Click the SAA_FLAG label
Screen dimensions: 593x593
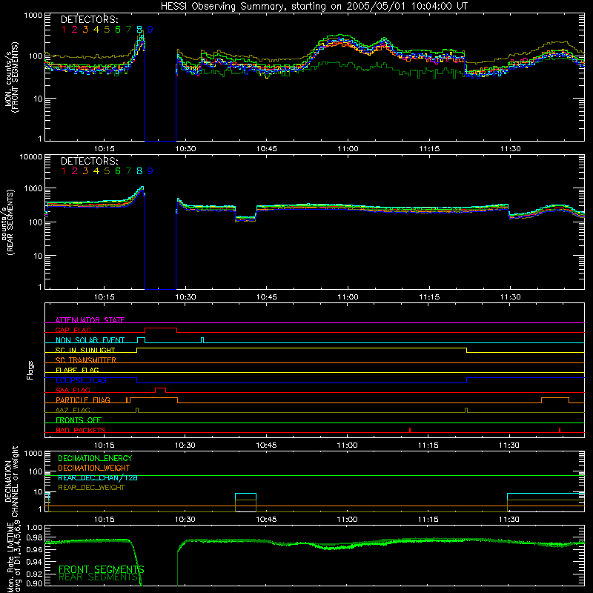tap(73, 390)
